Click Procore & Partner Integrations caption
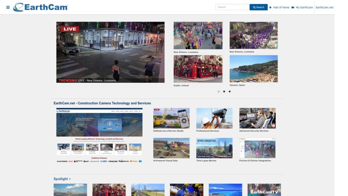The width and height of the screenshot is (348, 196). click(255, 161)
